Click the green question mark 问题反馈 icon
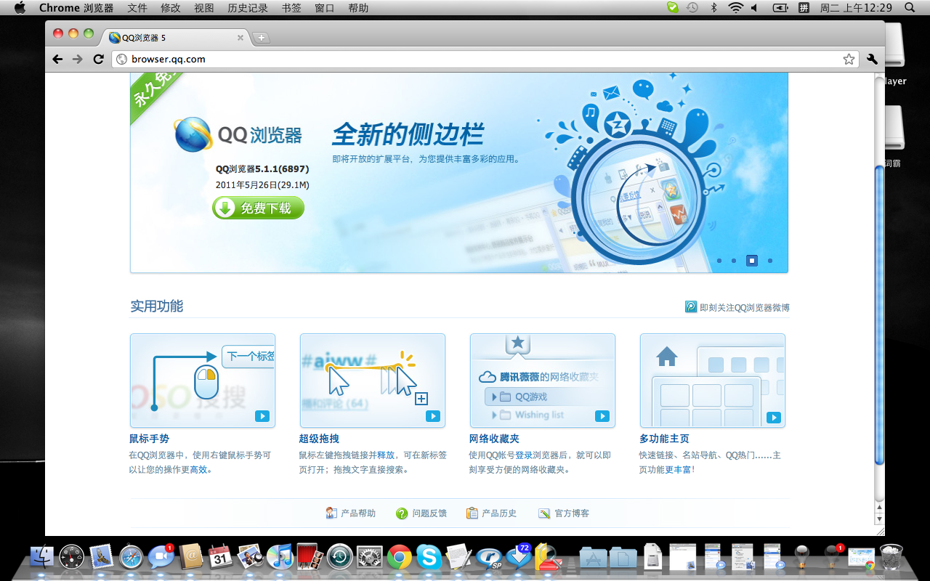 coord(402,513)
